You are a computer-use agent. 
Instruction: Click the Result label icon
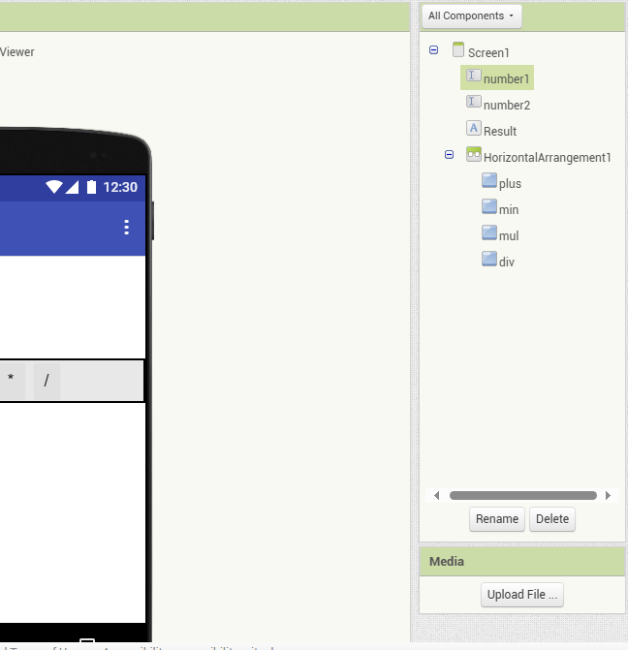[474, 129]
